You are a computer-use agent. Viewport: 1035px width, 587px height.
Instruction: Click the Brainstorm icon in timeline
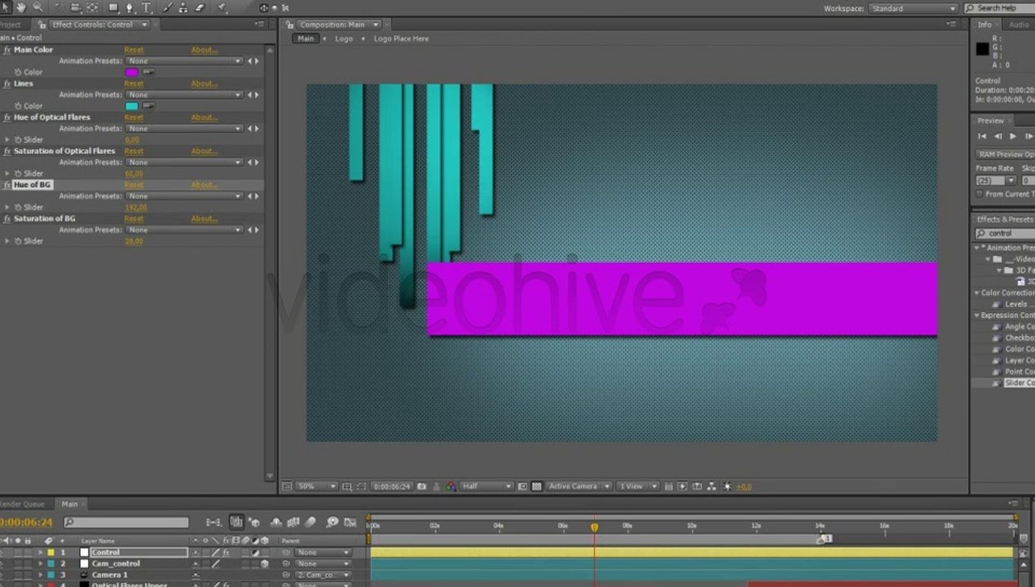[333, 522]
